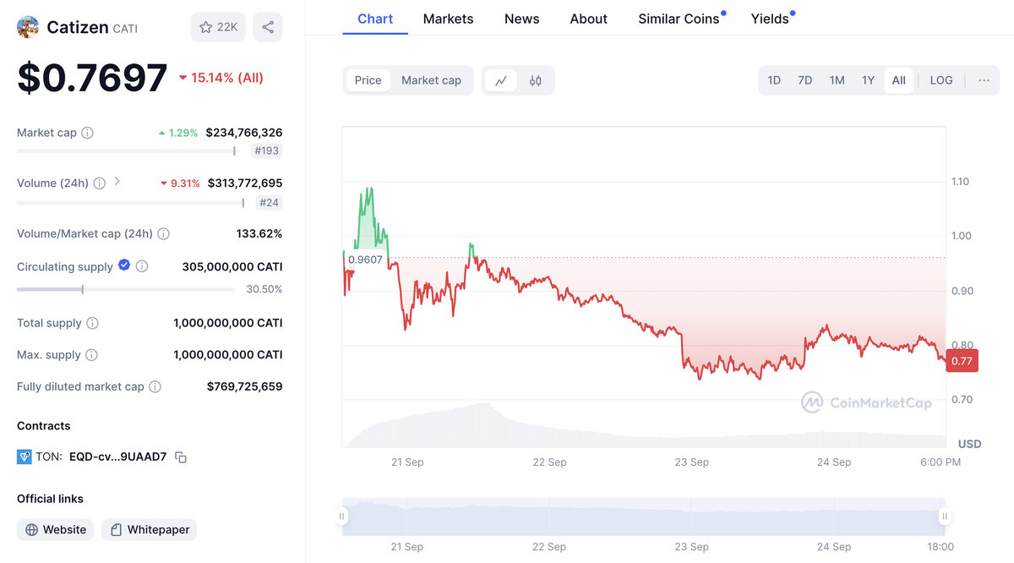Click the left range slider handle
Screen dimensions: 1014x563
pyautogui.click(x=342, y=517)
